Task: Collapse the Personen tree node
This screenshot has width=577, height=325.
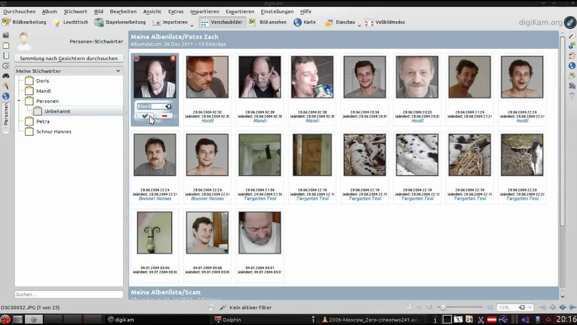Action: click(19, 101)
